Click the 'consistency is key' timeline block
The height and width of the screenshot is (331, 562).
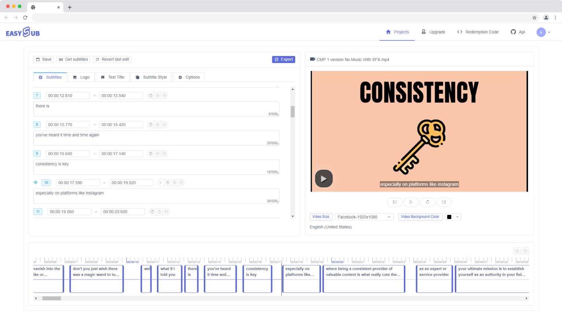coord(257,279)
